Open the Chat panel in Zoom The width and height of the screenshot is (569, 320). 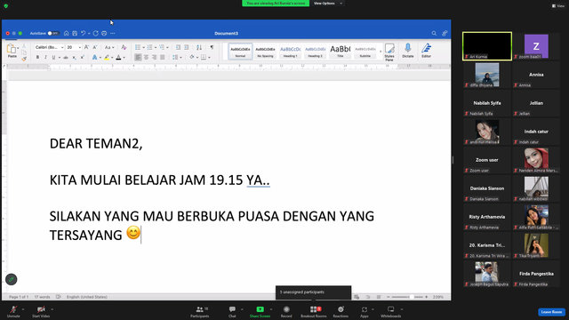232,311
